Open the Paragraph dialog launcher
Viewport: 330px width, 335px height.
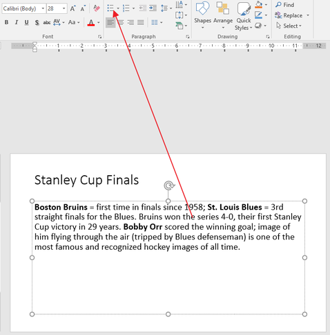pyautogui.click(x=188, y=37)
